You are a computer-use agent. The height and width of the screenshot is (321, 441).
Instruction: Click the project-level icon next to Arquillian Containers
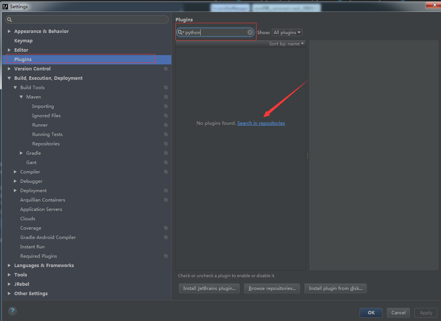(166, 200)
